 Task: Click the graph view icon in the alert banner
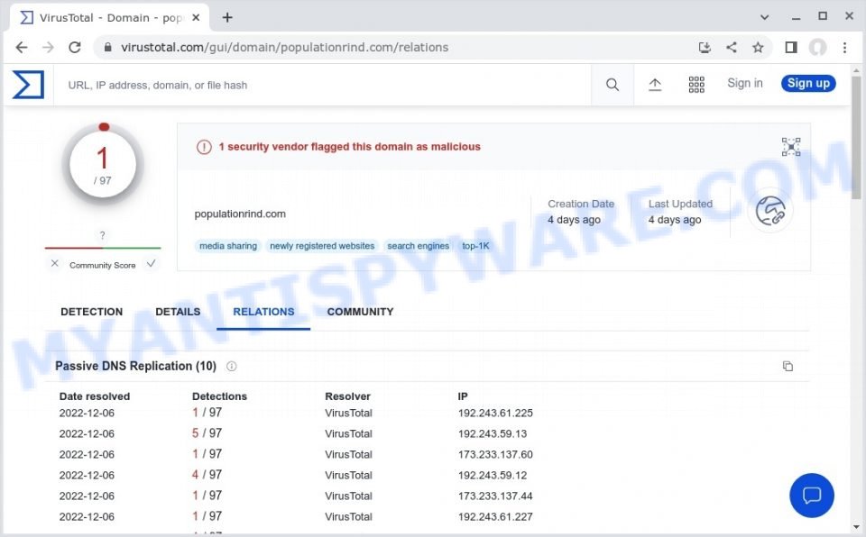click(791, 147)
